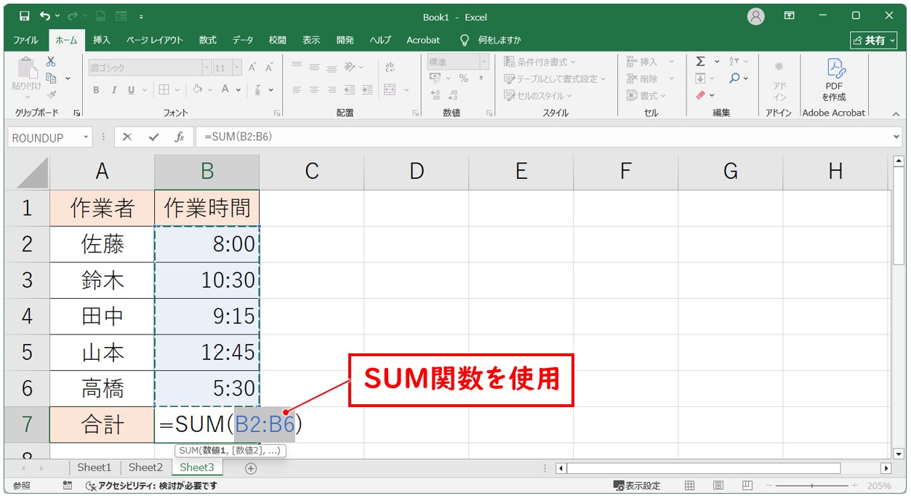The width and height of the screenshot is (911, 498).
Task: Expand the Format as Table (テーブルとして書式設定) menu
Action: (x=555, y=79)
